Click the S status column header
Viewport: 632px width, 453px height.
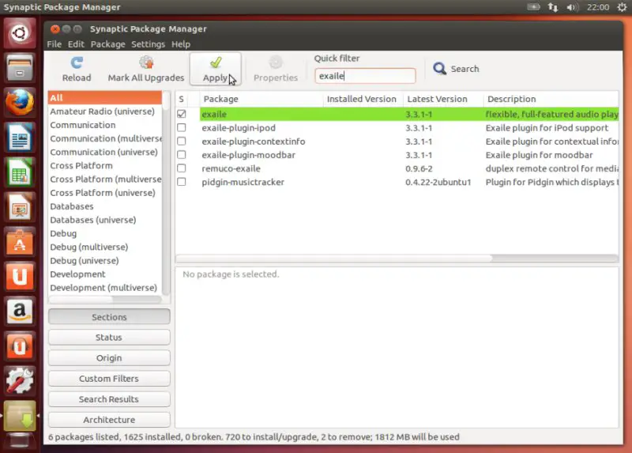182,99
